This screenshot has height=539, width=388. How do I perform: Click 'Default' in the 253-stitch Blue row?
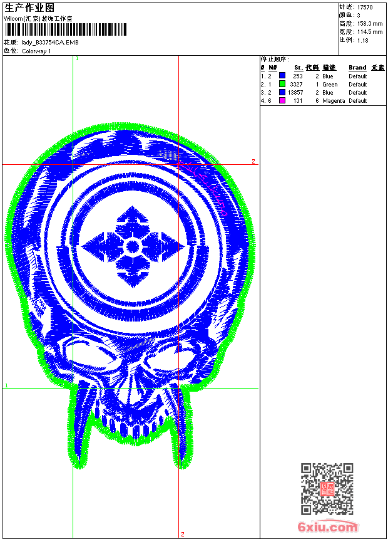(357, 76)
